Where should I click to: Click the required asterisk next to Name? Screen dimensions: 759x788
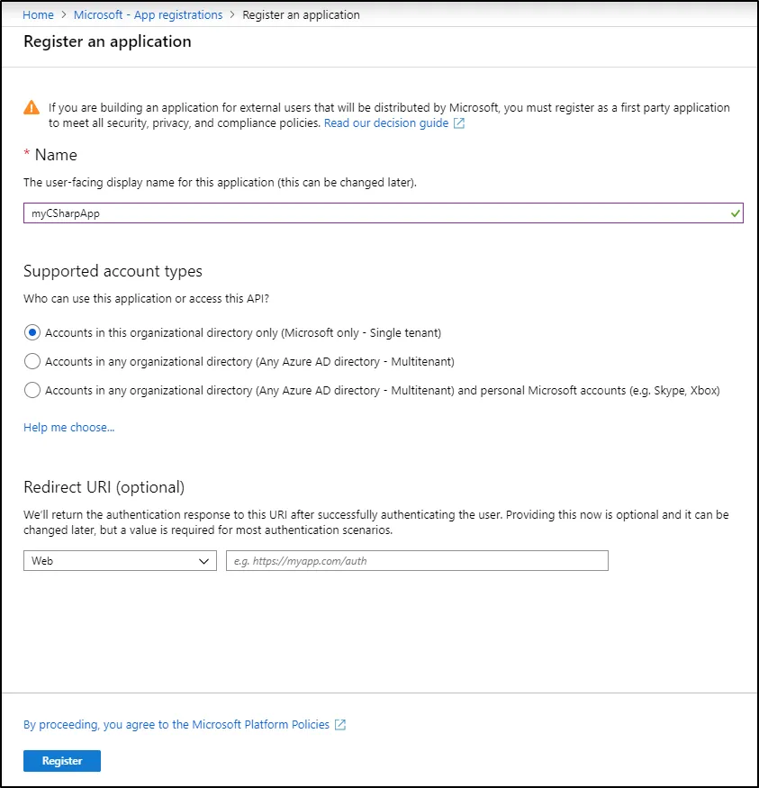pyautogui.click(x=27, y=155)
